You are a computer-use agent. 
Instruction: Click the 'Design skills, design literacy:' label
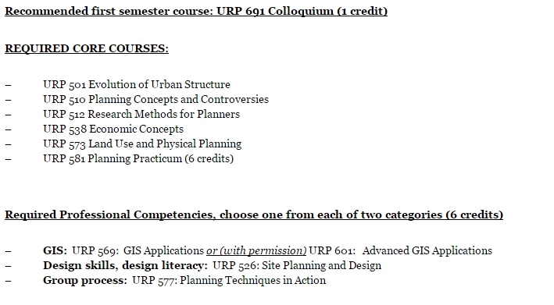125,265
